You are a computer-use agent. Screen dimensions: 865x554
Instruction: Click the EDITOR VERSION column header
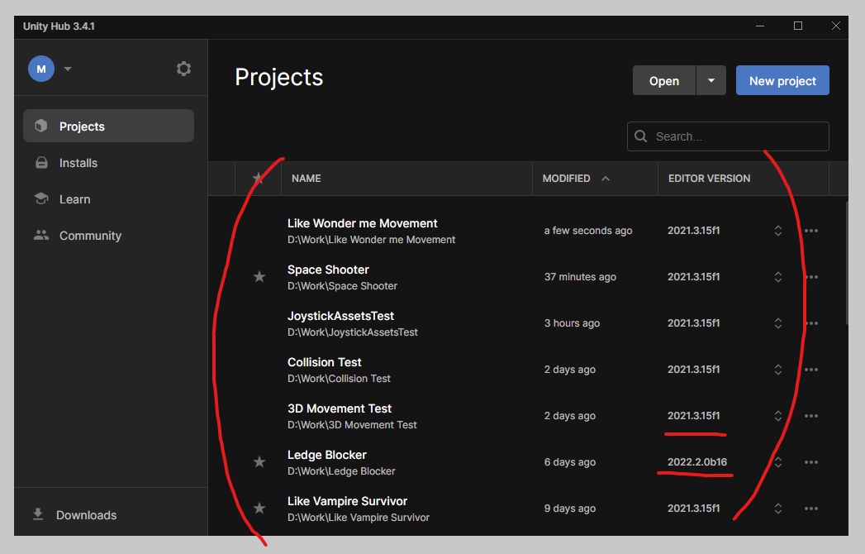coord(709,179)
